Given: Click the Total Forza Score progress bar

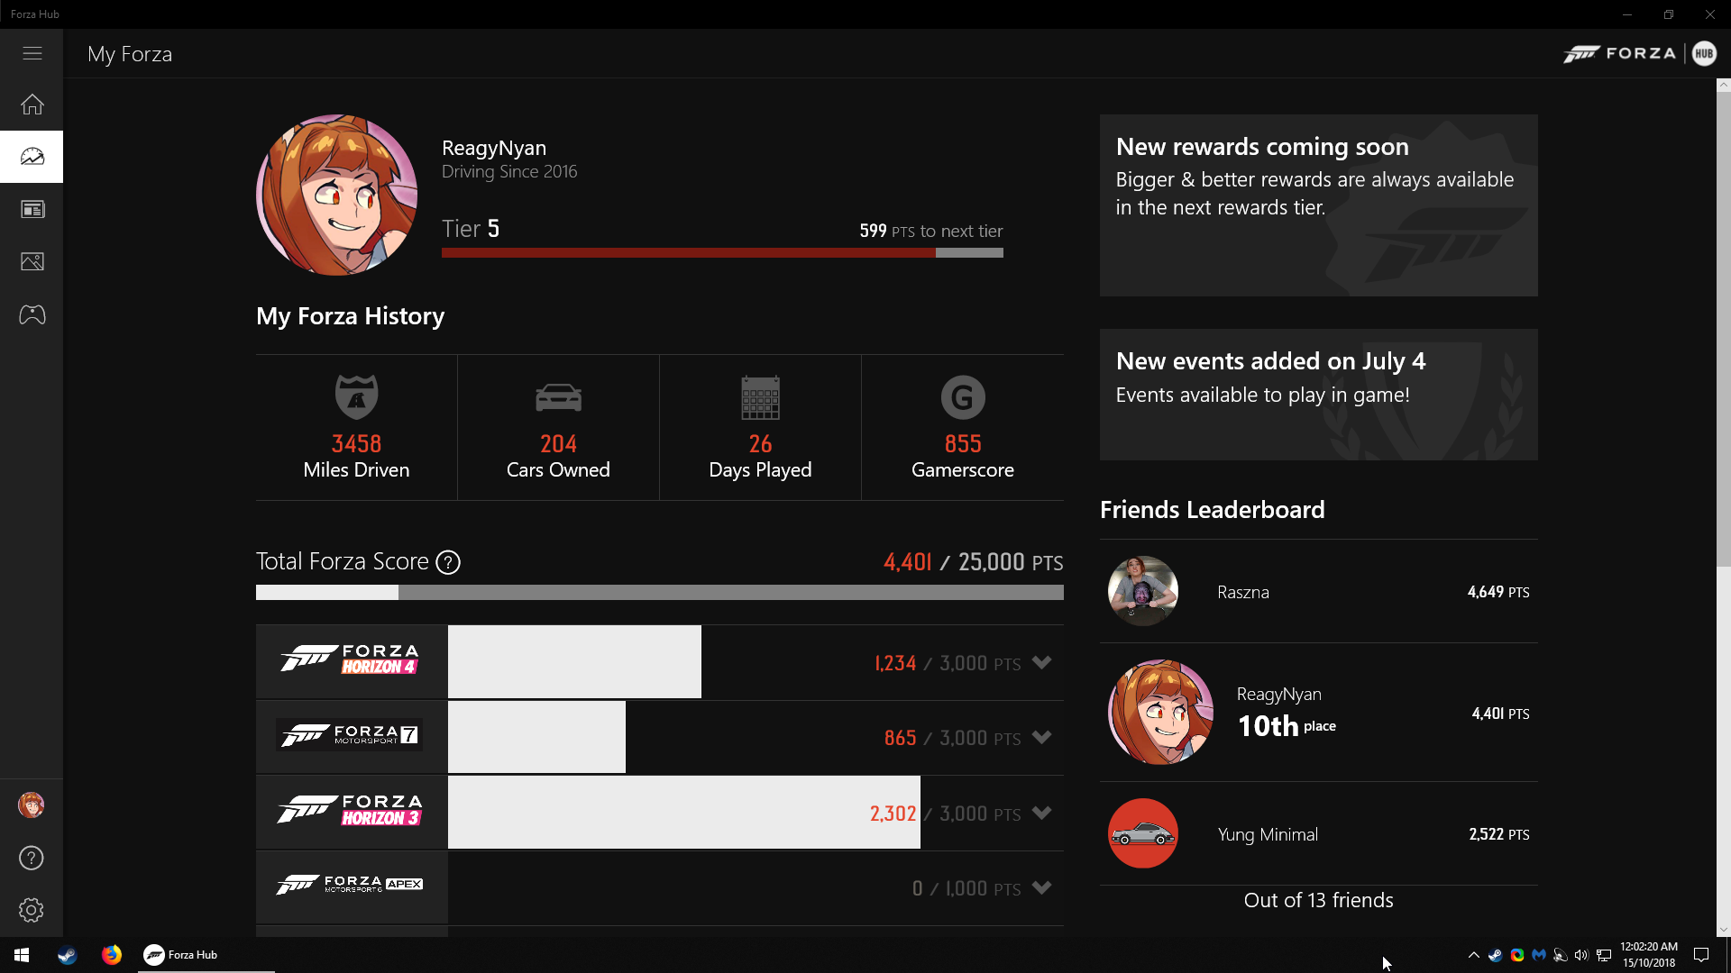Looking at the screenshot, I should (659, 592).
